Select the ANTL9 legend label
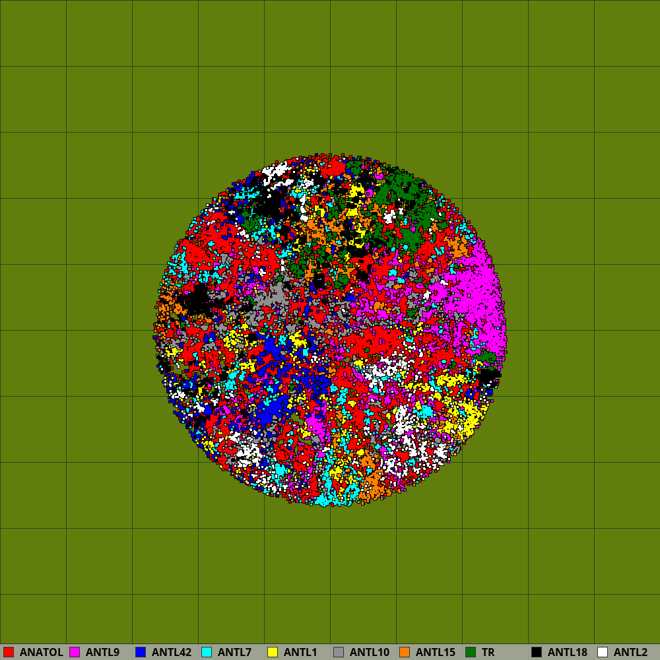Viewport: 660px width, 660px height. [103, 653]
